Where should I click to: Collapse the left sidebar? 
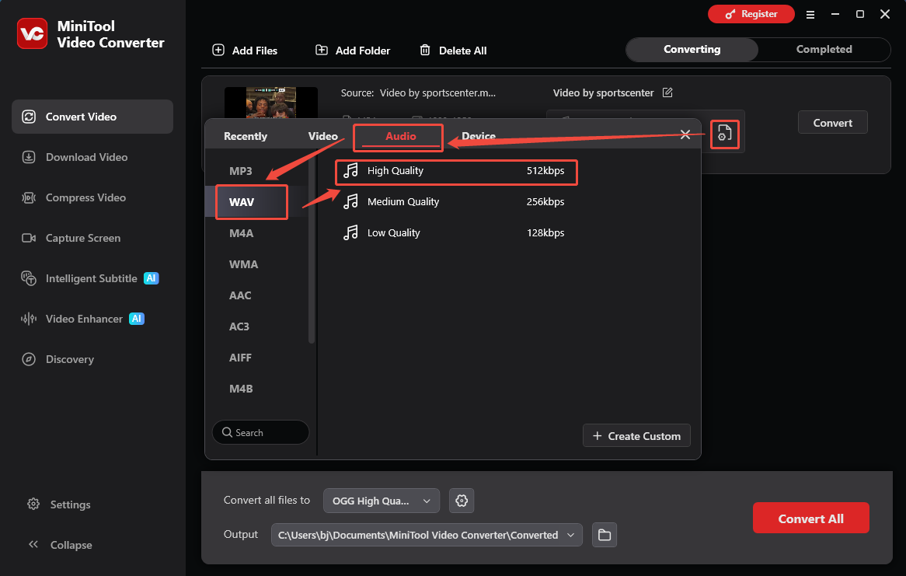click(x=60, y=545)
